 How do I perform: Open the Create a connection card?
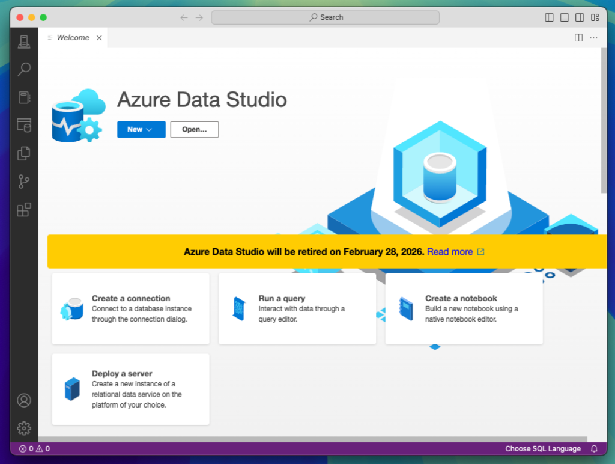(130, 309)
